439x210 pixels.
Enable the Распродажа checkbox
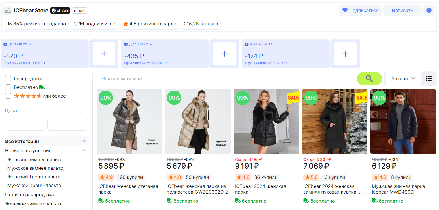(8, 79)
